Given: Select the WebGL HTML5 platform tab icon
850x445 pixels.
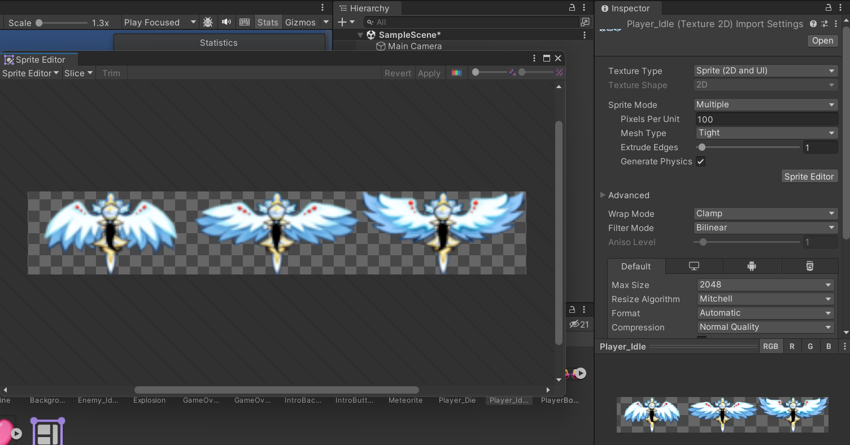Looking at the screenshot, I should (x=809, y=266).
